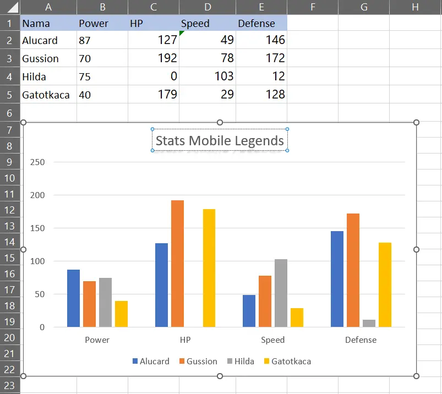Select row 5 header
The height and width of the screenshot is (394, 442).
click(x=9, y=95)
